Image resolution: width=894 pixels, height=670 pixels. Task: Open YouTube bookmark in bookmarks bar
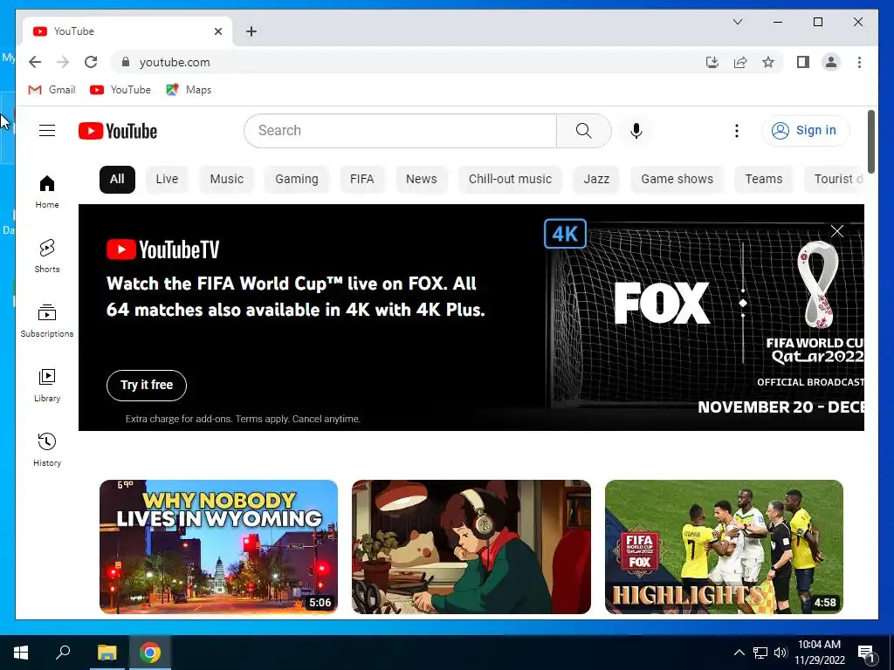[x=120, y=90]
